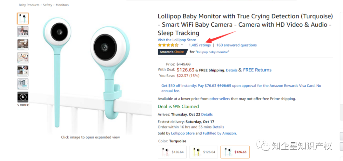Show the fifth product image thumbnail
The width and height of the screenshot is (343, 161).
[23, 71]
